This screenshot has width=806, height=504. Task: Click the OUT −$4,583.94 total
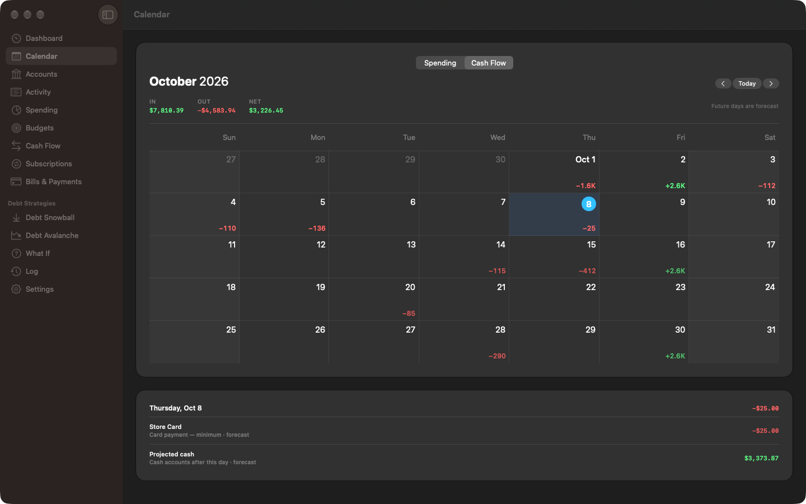point(217,106)
